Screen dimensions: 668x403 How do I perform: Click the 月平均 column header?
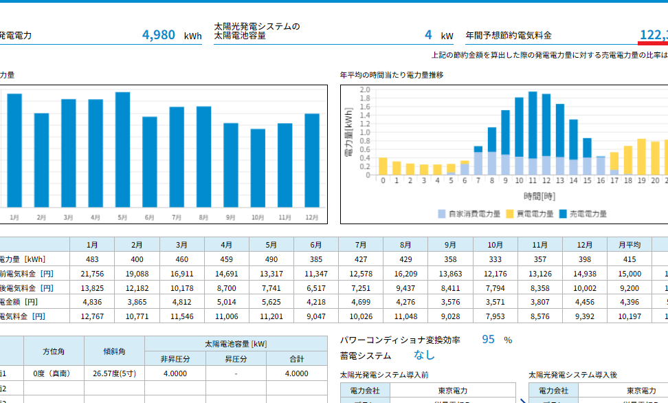[x=630, y=245]
